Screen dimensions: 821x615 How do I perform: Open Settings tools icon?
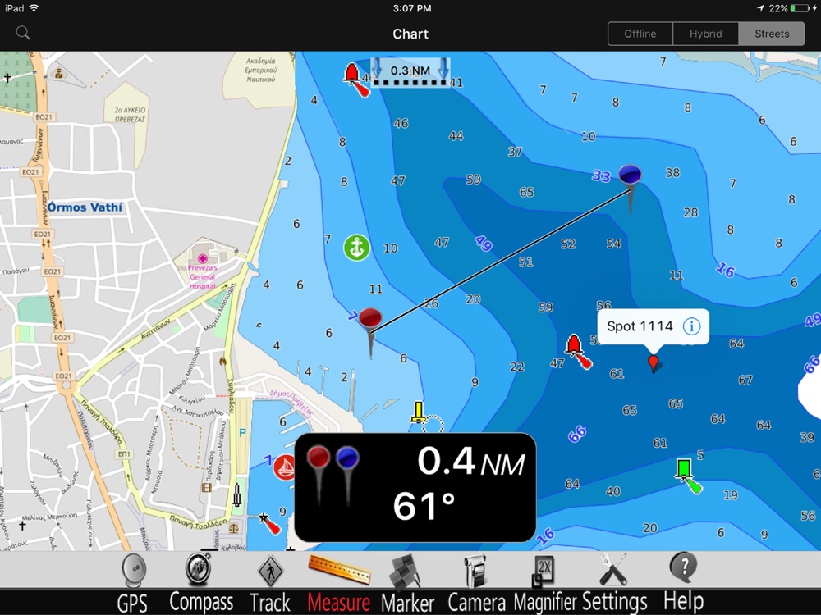click(x=613, y=569)
